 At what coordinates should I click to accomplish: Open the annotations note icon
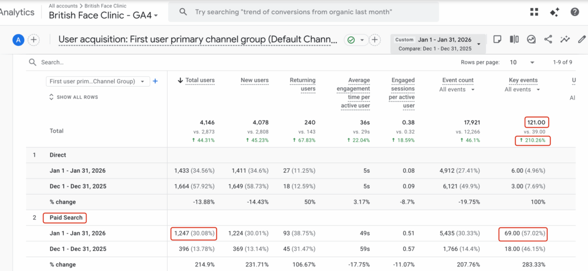click(497, 40)
